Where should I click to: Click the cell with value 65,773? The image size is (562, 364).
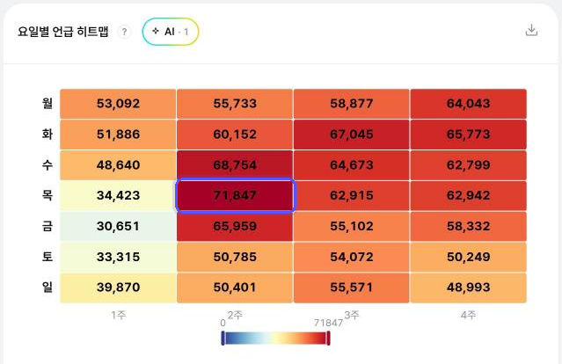click(469, 135)
